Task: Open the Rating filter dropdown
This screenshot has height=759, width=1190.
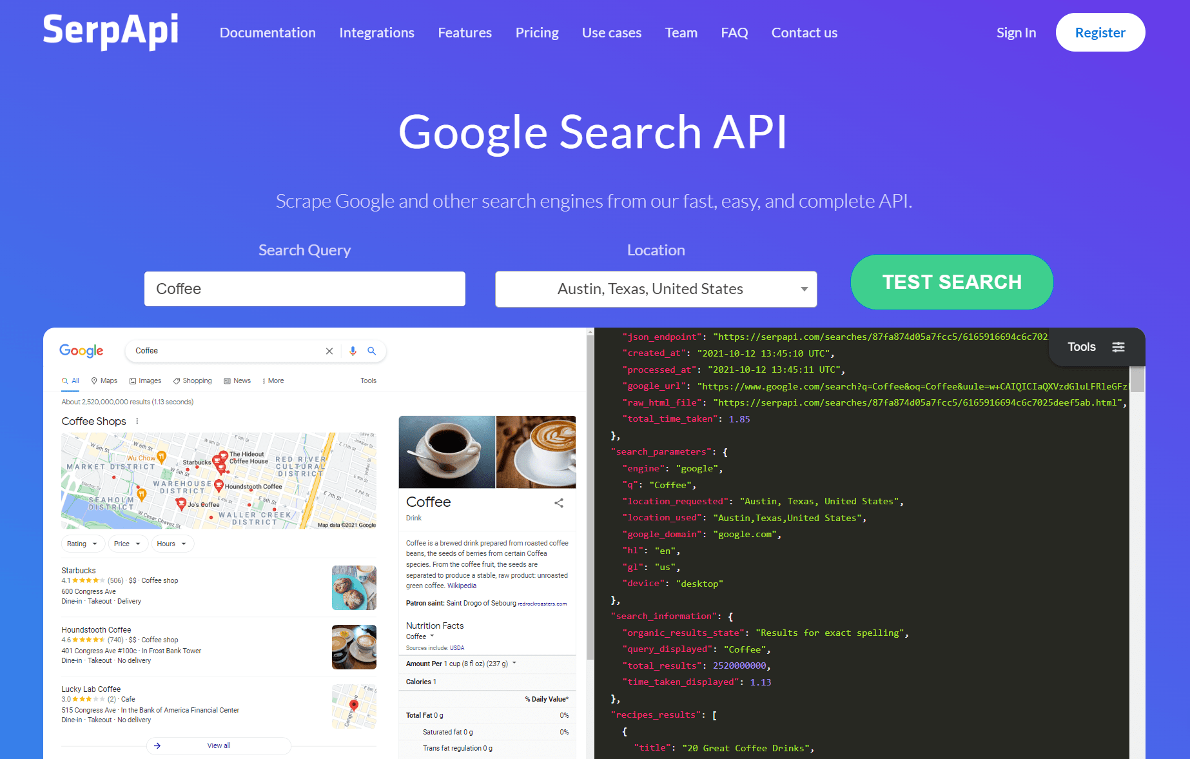Action: (82, 544)
